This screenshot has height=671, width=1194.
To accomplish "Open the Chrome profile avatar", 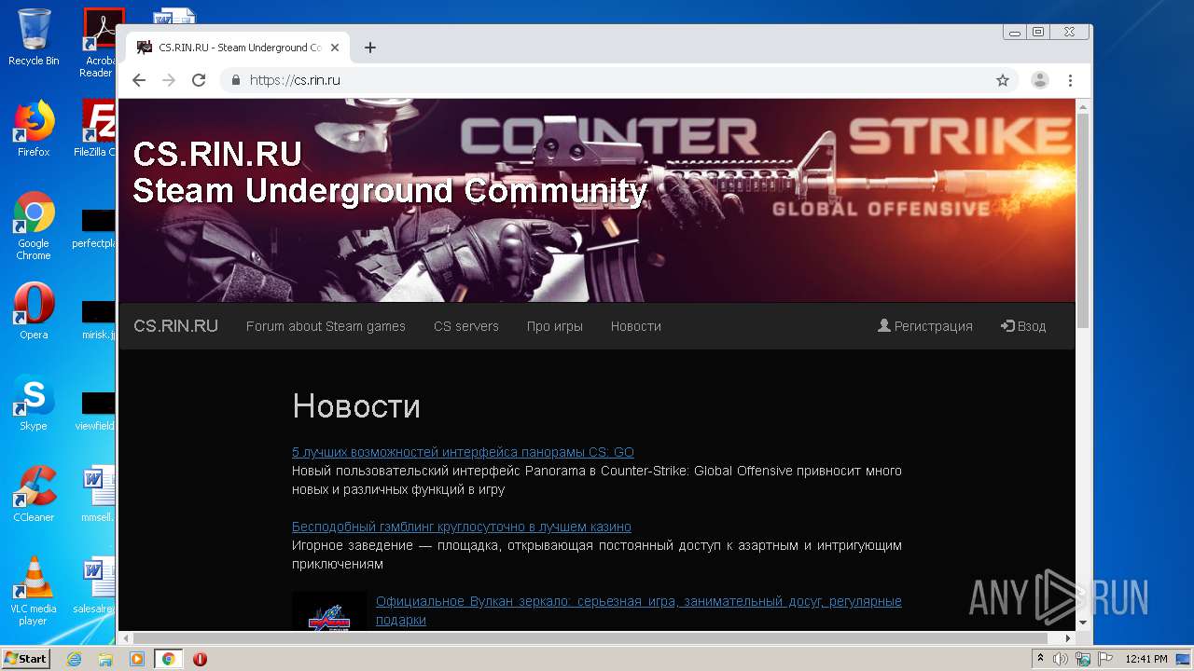I will point(1040,80).
